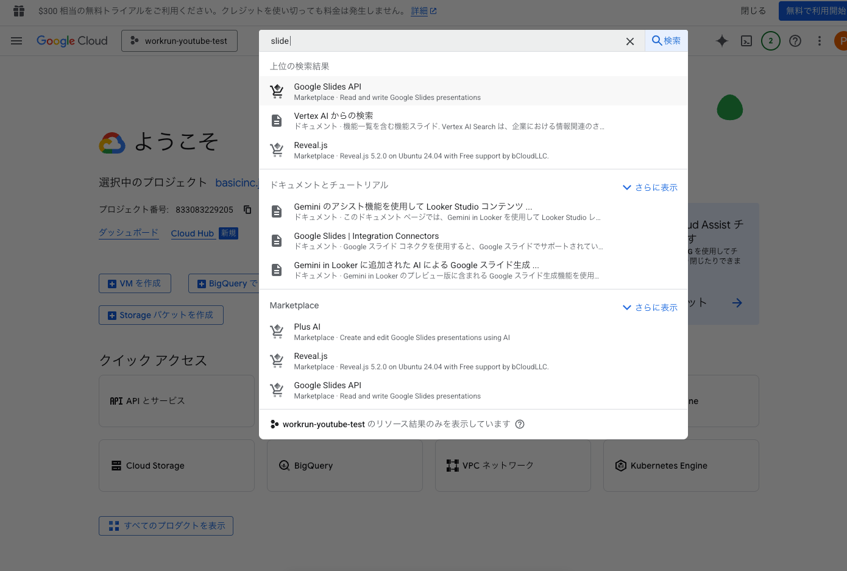This screenshot has width=847, height=571.
Task: Click the help icon beside resource scope note
Action: (x=520, y=424)
